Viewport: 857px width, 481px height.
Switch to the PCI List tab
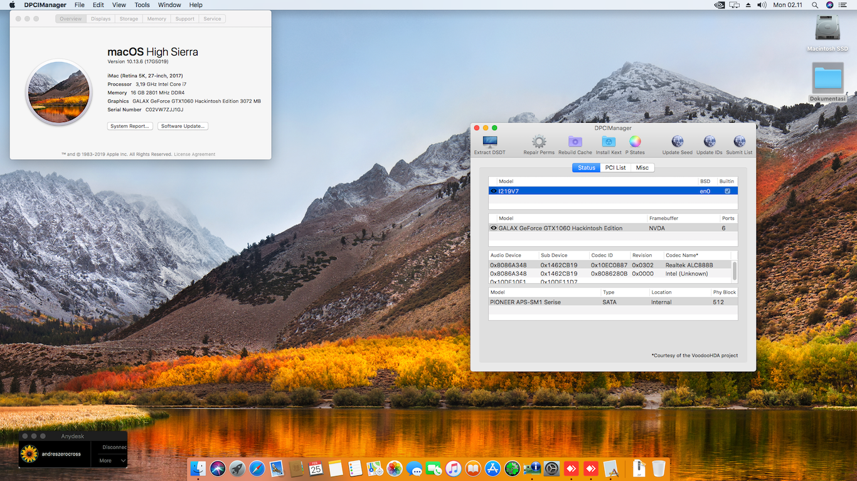(615, 167)
